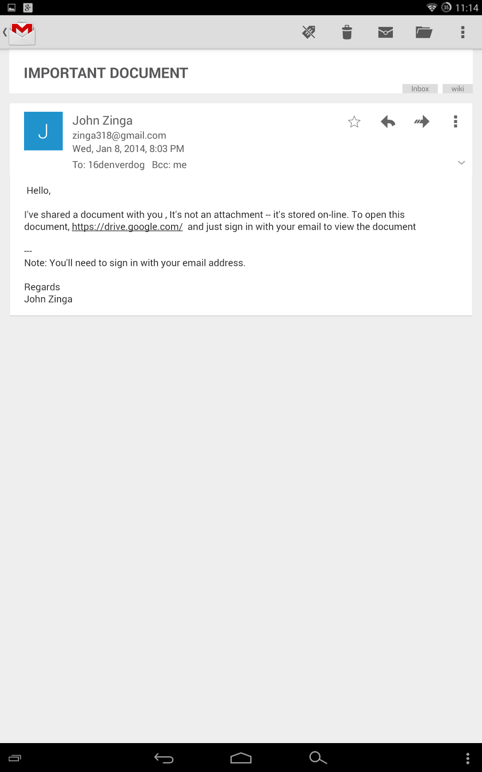The image size is (482, 772).
Task: Tap John Zinga's blue J avatar
Action: point(43,131)
